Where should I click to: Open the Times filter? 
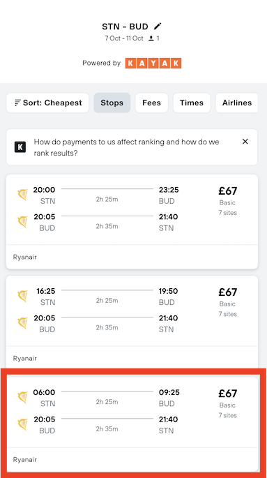point(192,103)
